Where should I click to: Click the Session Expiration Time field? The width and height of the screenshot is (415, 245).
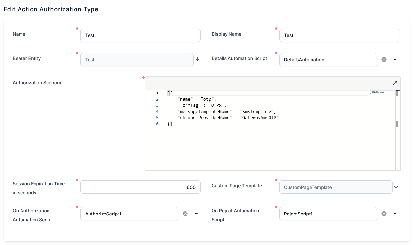[x=140, y=187]
